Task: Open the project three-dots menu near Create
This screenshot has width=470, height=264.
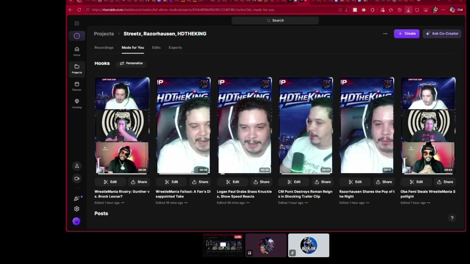Action: tap(385, 34)
